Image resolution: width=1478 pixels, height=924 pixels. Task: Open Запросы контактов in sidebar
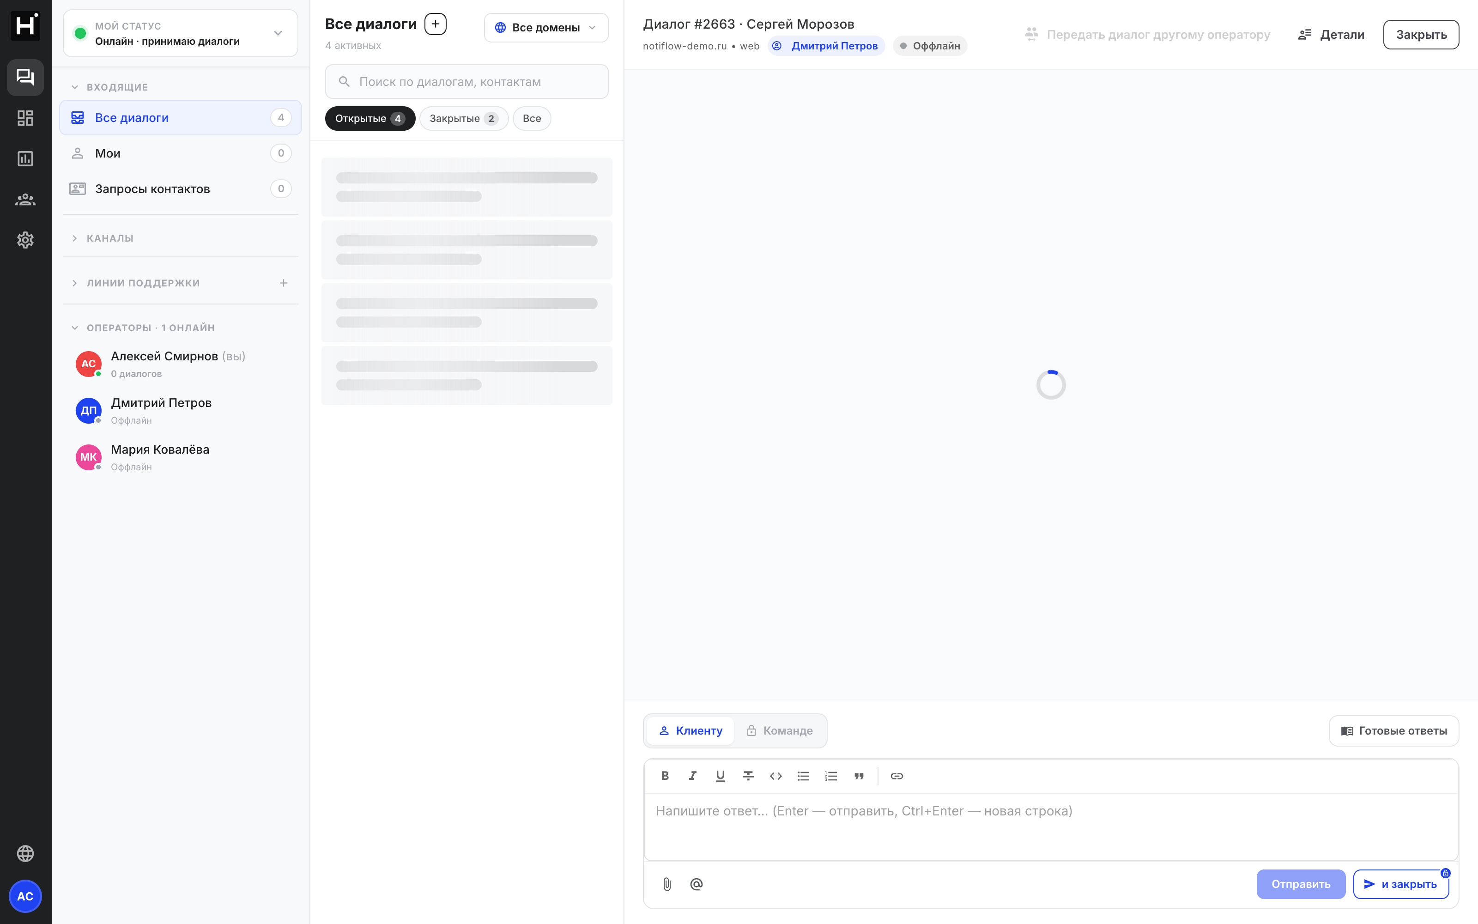tap(181, 188)
